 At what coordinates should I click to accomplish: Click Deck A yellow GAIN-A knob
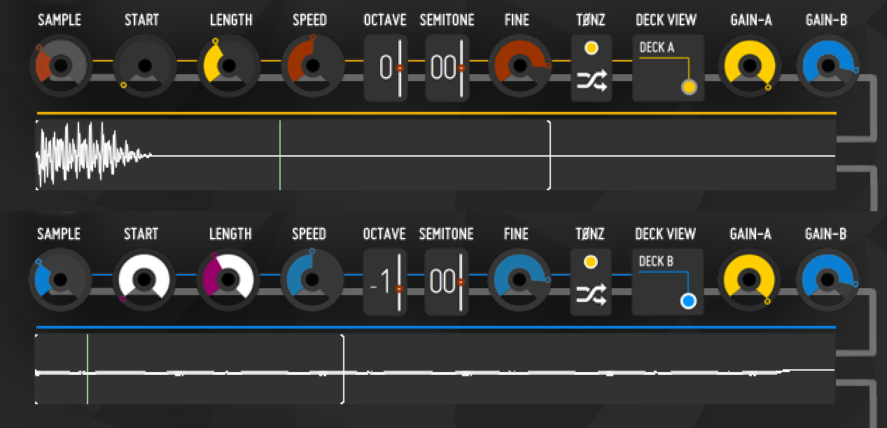coord(750,66)
